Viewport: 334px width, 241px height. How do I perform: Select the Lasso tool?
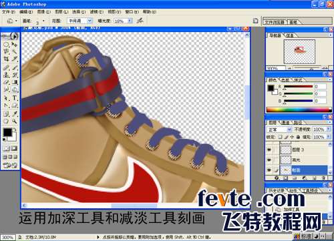(6, 51)
